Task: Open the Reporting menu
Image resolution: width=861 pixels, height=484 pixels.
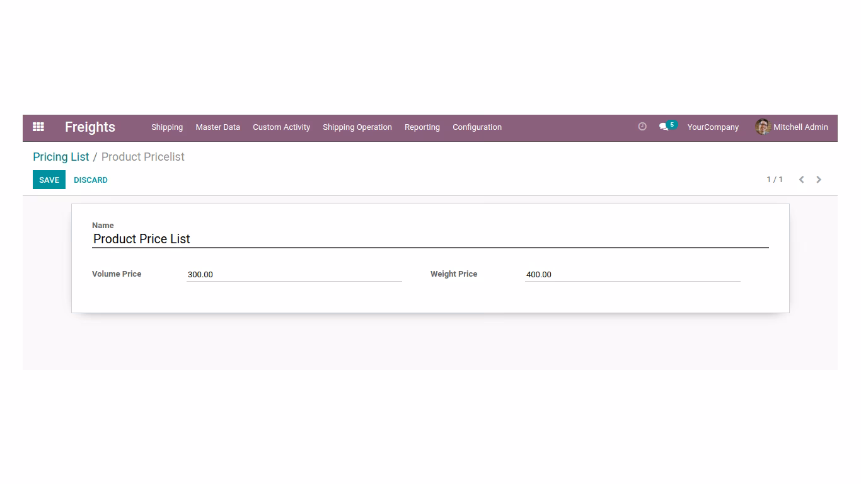Action: (x=422, y=127)
